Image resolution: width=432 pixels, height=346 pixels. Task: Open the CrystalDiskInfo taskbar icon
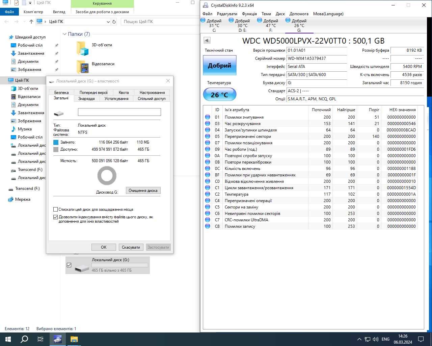57,339
